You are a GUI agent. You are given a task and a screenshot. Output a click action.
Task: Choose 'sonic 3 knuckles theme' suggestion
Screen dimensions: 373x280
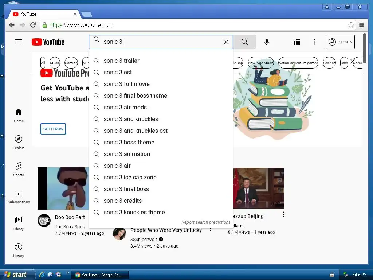pyautogui.click(x=161, y=213)
